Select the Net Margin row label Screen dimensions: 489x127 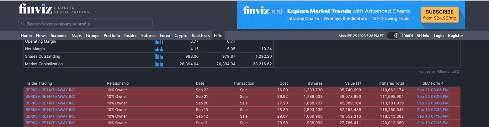pos(35,49)
